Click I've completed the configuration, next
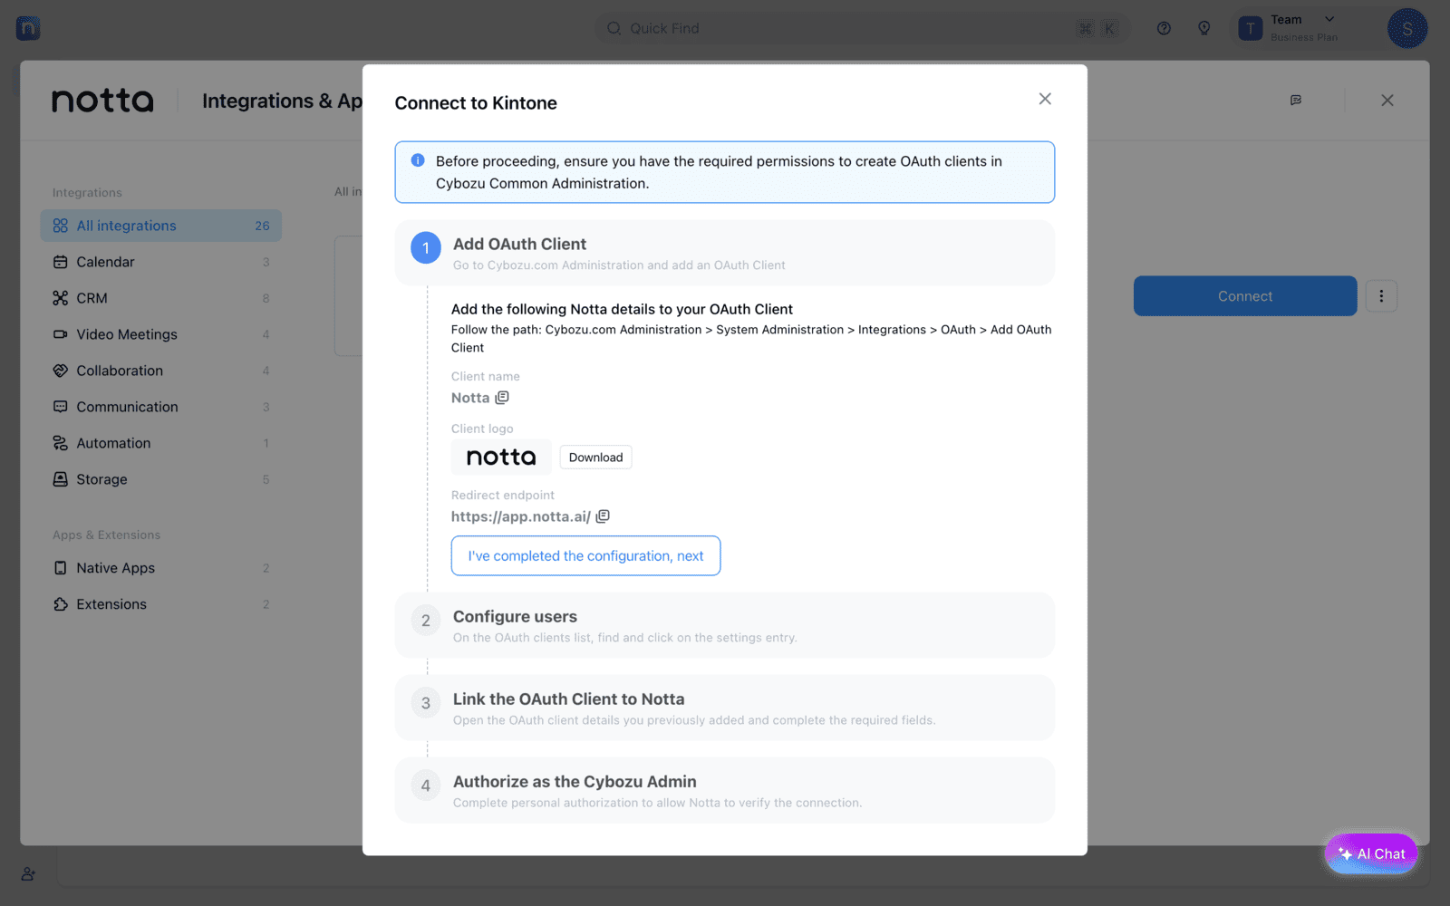The width and height of the screenshot is (1450, 906). click(x=585, y=555)
